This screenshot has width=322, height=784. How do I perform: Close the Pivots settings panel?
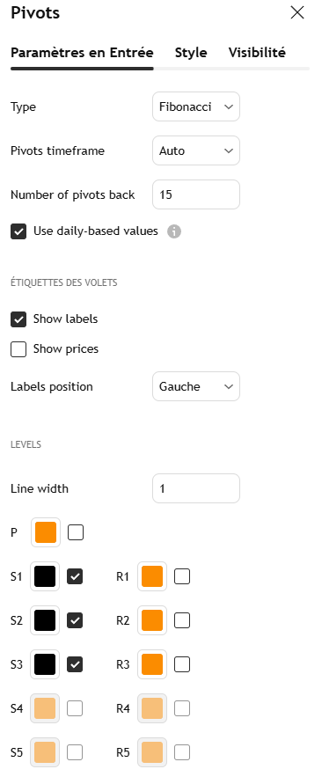tap(297, 13)
